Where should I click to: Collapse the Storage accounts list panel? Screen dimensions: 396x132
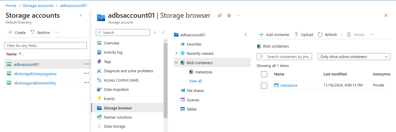[x=81, y=15]
